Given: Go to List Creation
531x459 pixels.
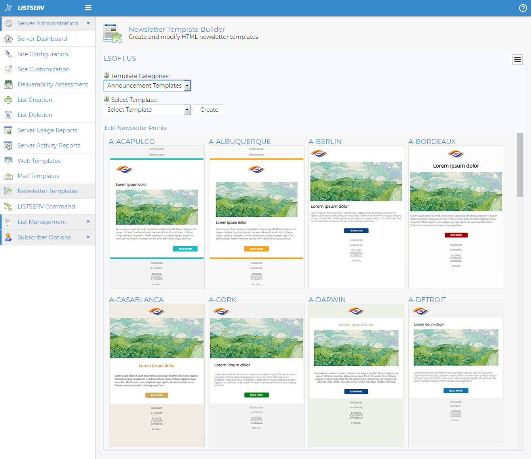Looking at the screenshot, I should point(35,100).
